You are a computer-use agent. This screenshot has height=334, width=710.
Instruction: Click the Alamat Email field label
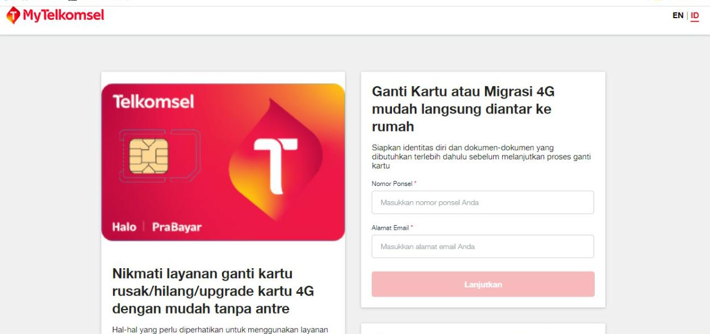tap(392, 227)
